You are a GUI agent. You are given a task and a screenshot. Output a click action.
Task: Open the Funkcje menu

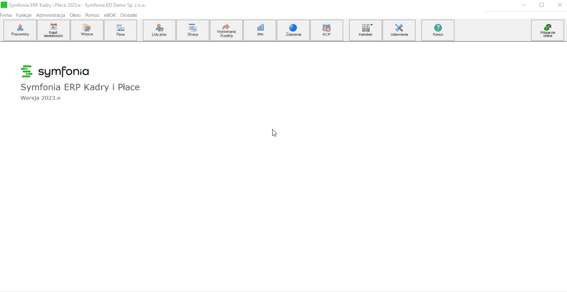point(24,15)
